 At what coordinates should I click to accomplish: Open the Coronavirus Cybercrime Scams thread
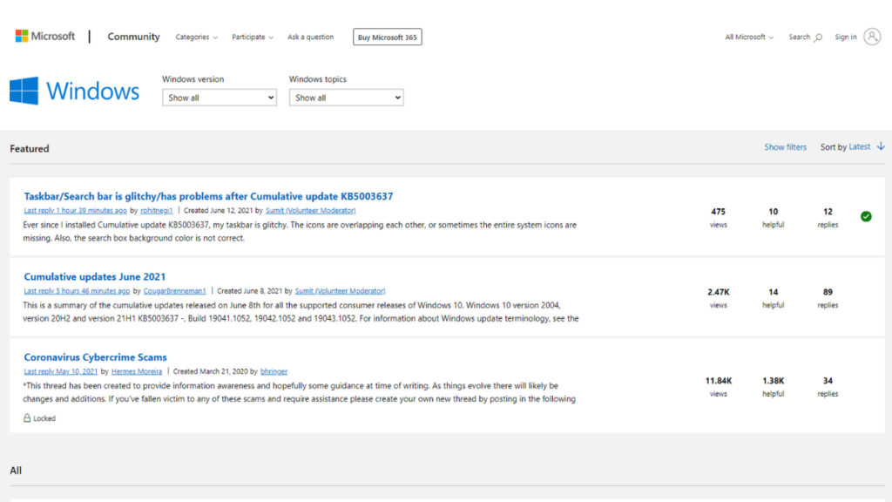point(95,357)
